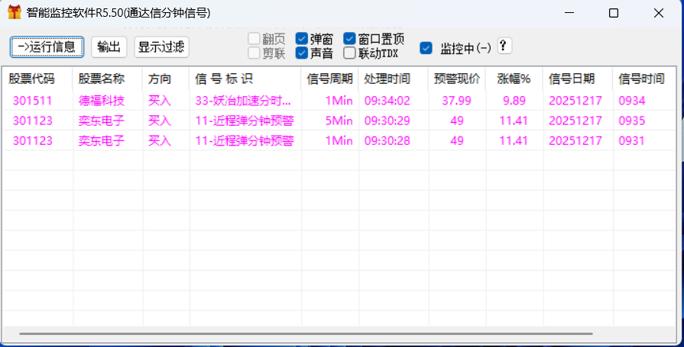Select the 33-妖冶加速分时 signal cell
The height and width of the screenshot is (347, 684).
[x=243, y=101]
